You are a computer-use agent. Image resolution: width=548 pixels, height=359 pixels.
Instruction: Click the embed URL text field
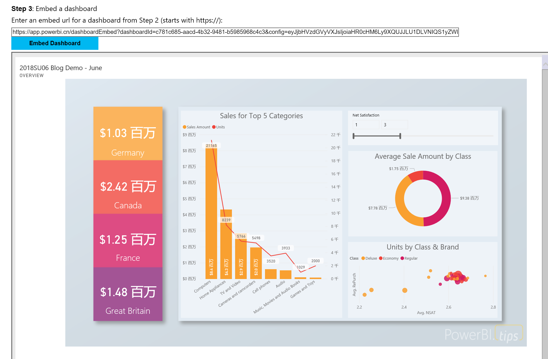pos(235,32)
